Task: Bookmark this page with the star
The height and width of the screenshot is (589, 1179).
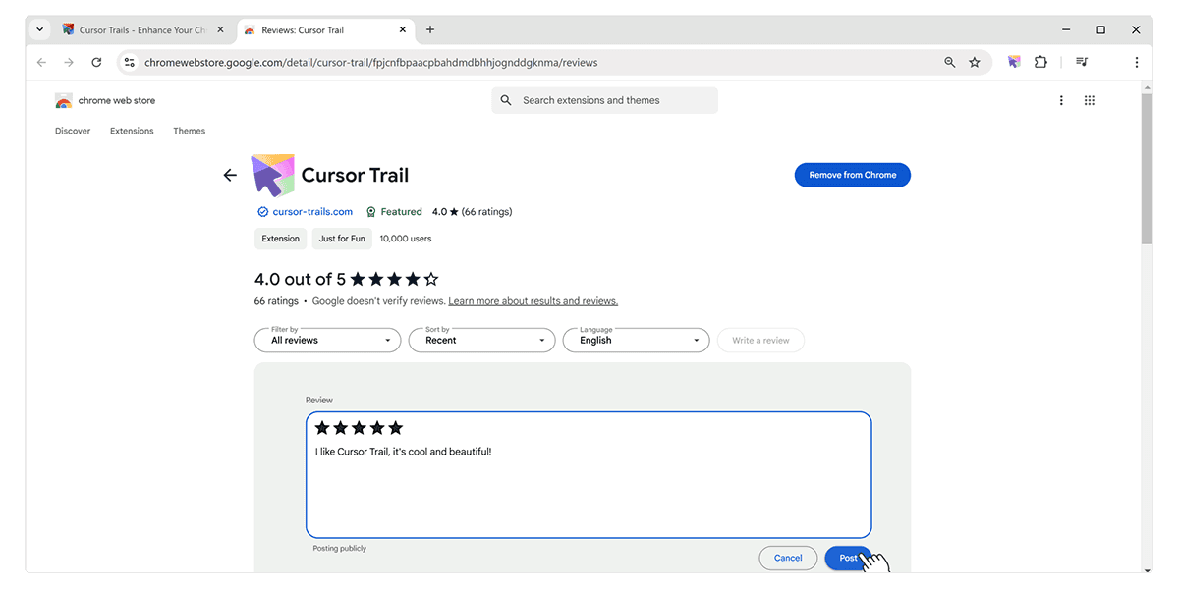Action: click(975, 62)
